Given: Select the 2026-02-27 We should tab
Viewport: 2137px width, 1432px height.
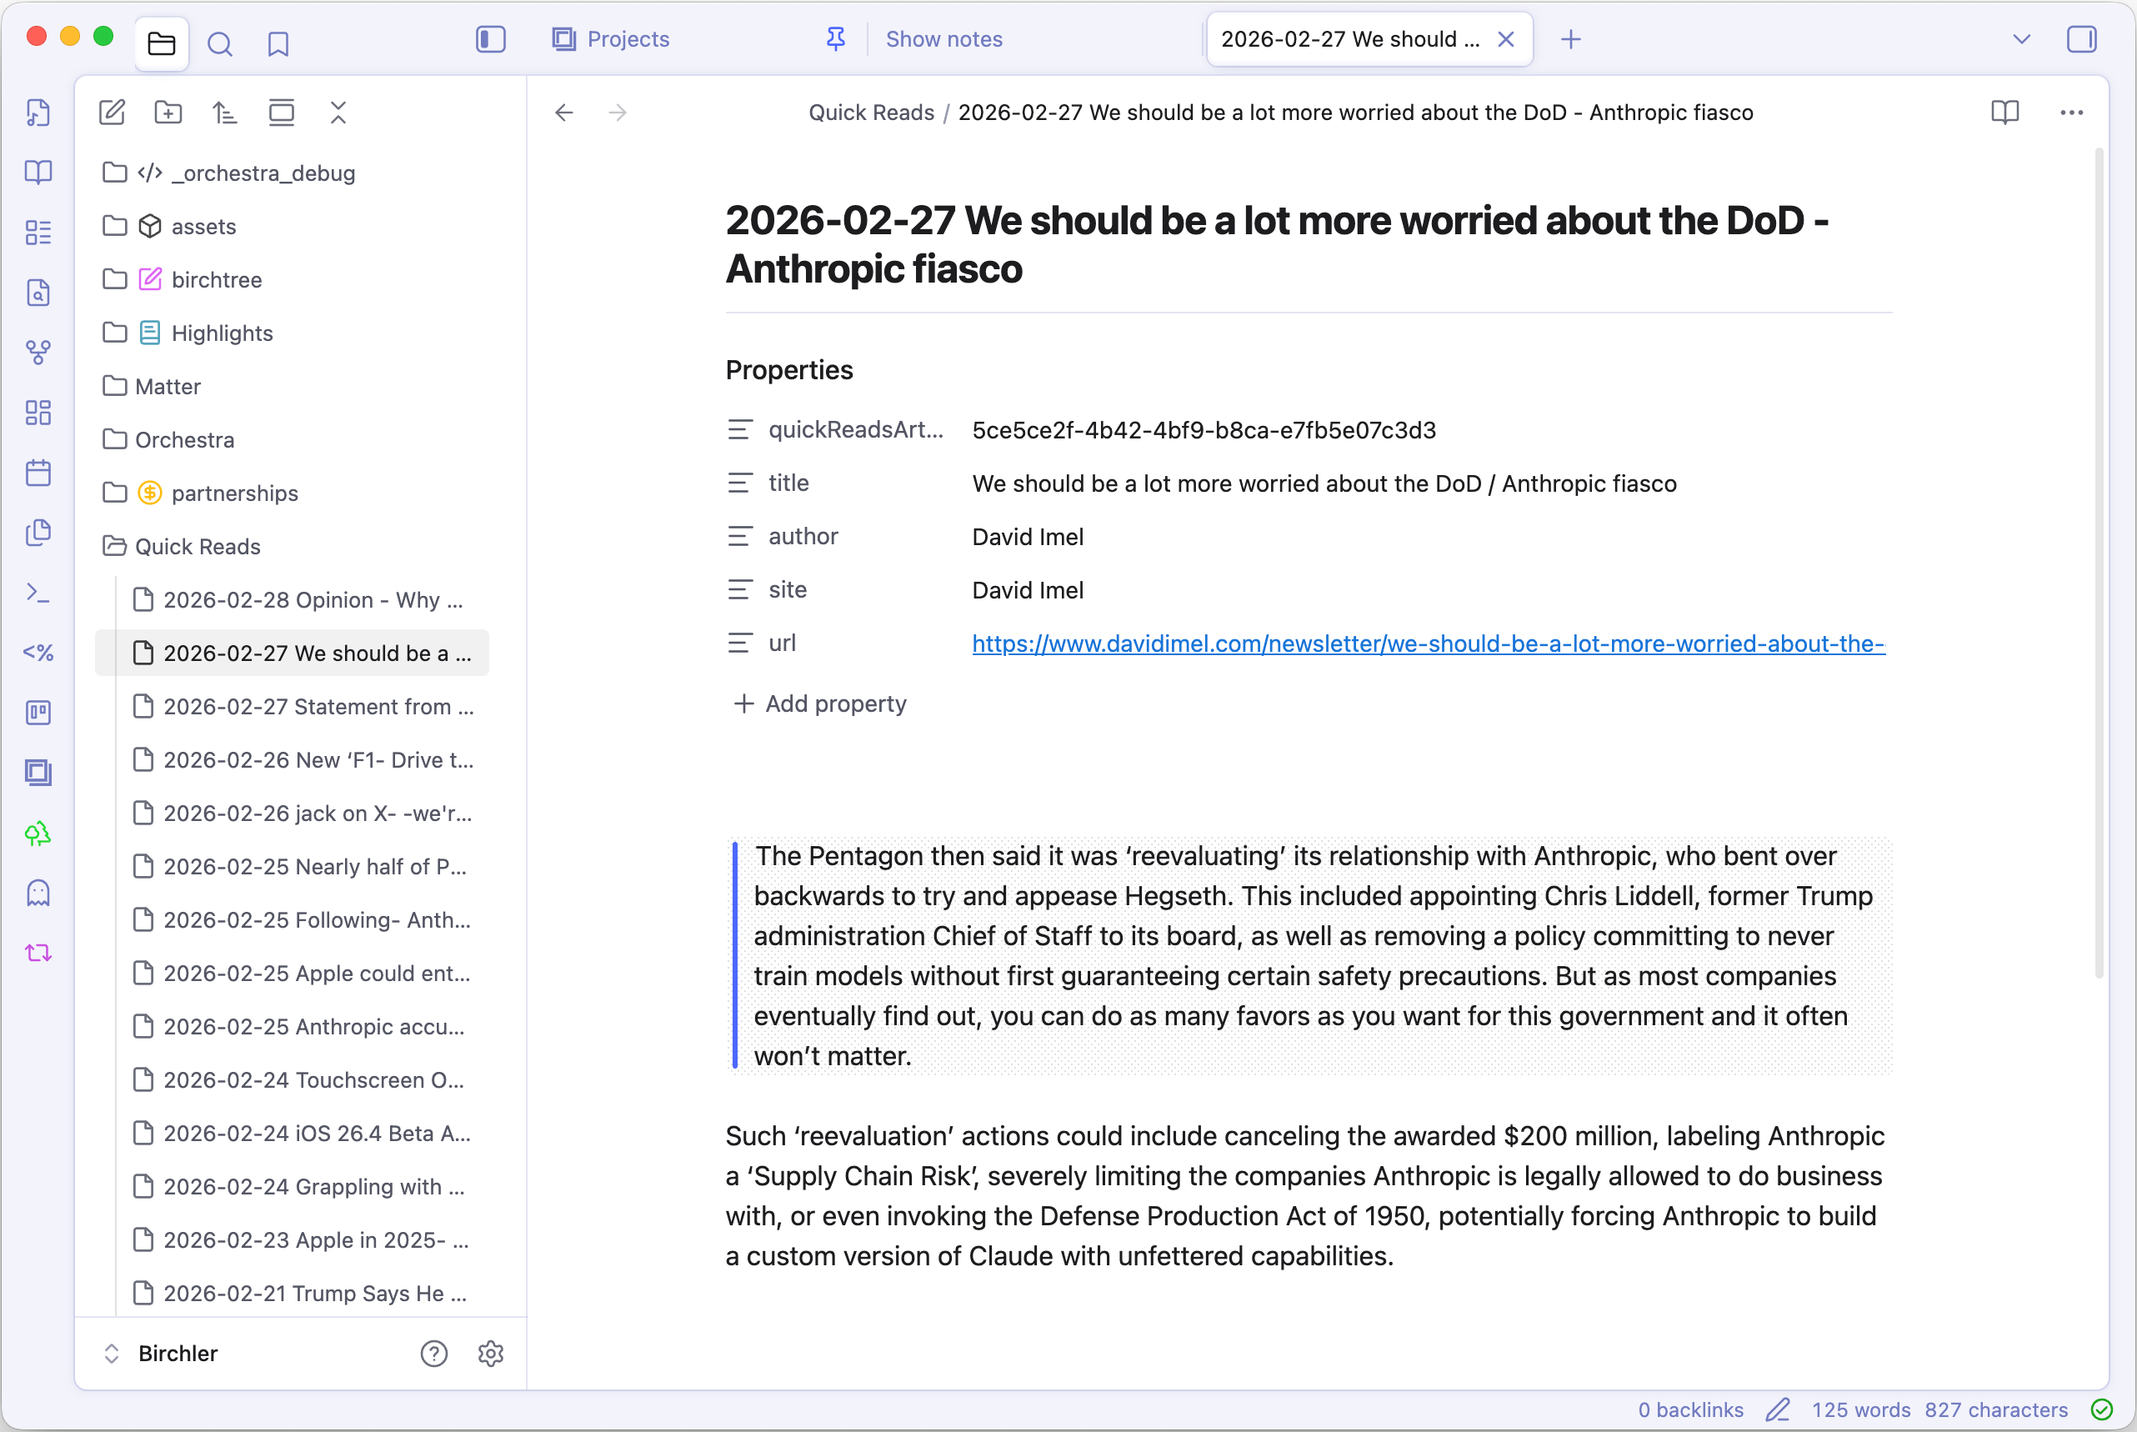Looking at the screenshot, I should (1349, 39).
